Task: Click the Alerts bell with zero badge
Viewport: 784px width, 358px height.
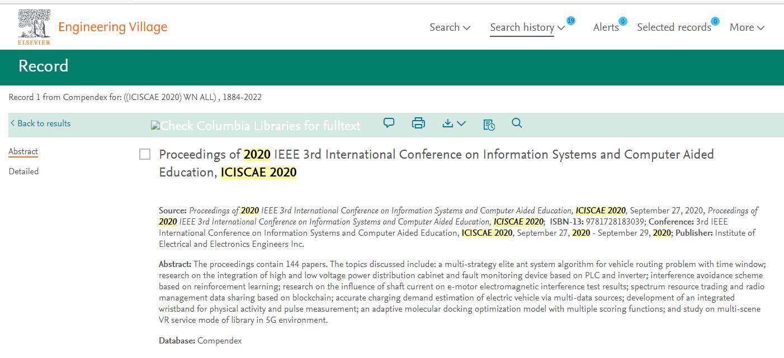Action: [605, 27]
